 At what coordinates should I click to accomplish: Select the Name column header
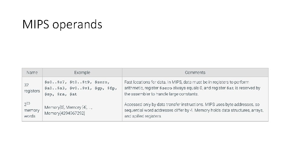[32, 72]
